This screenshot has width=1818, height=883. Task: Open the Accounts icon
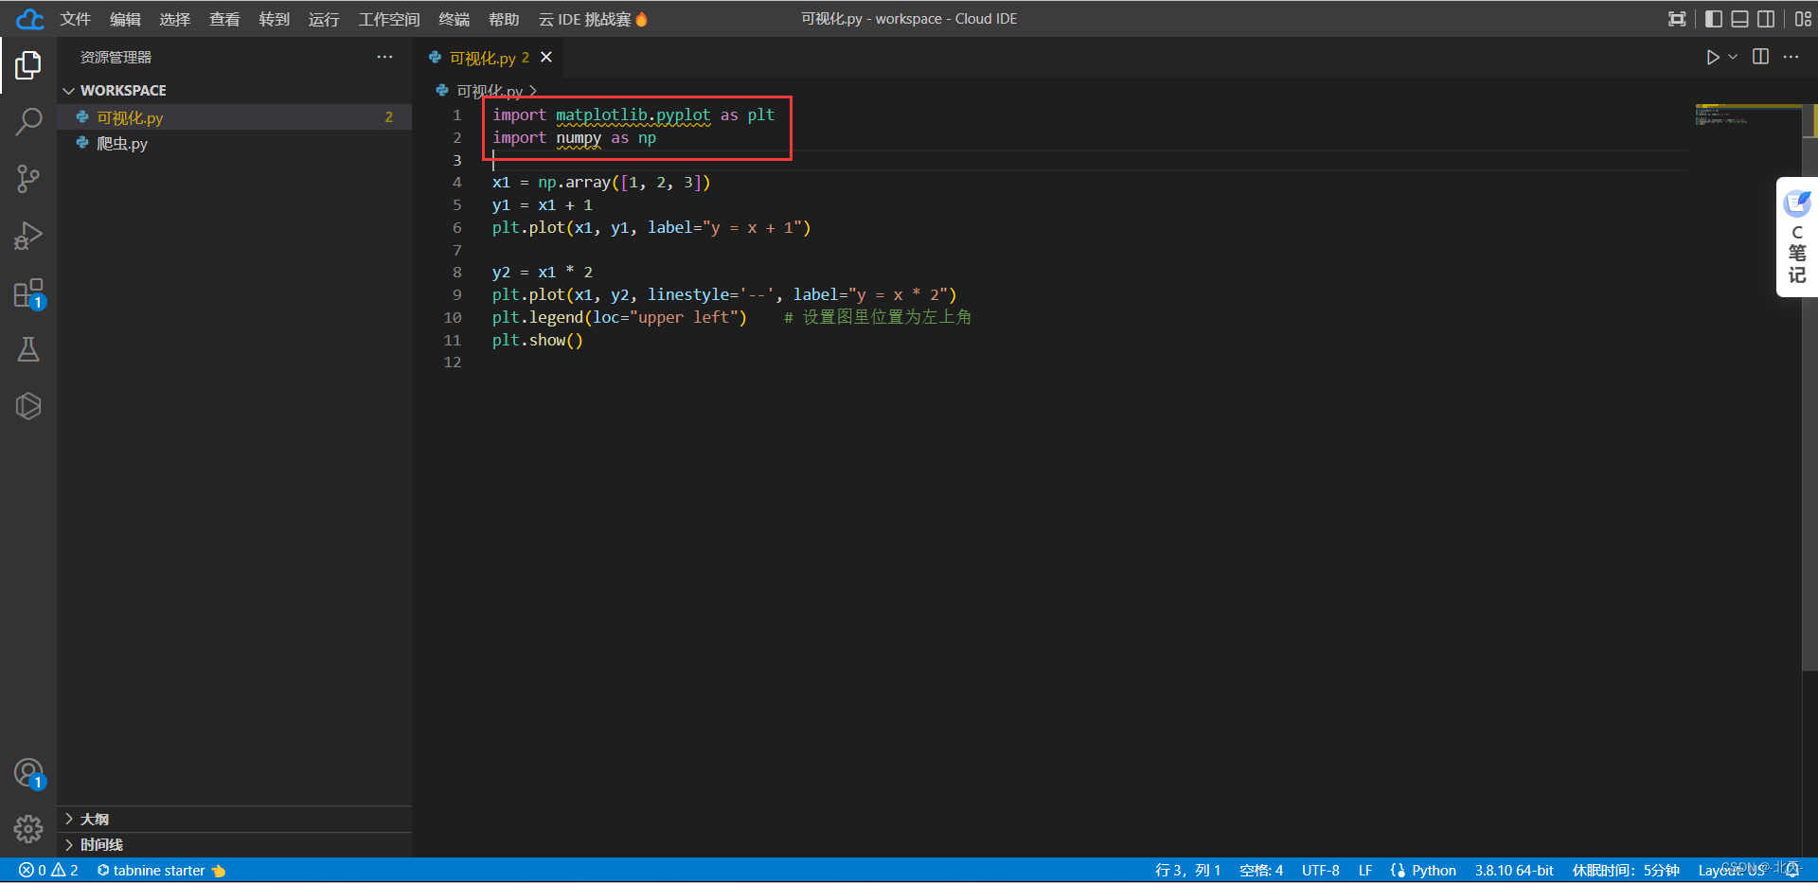(x=28, y=773)
